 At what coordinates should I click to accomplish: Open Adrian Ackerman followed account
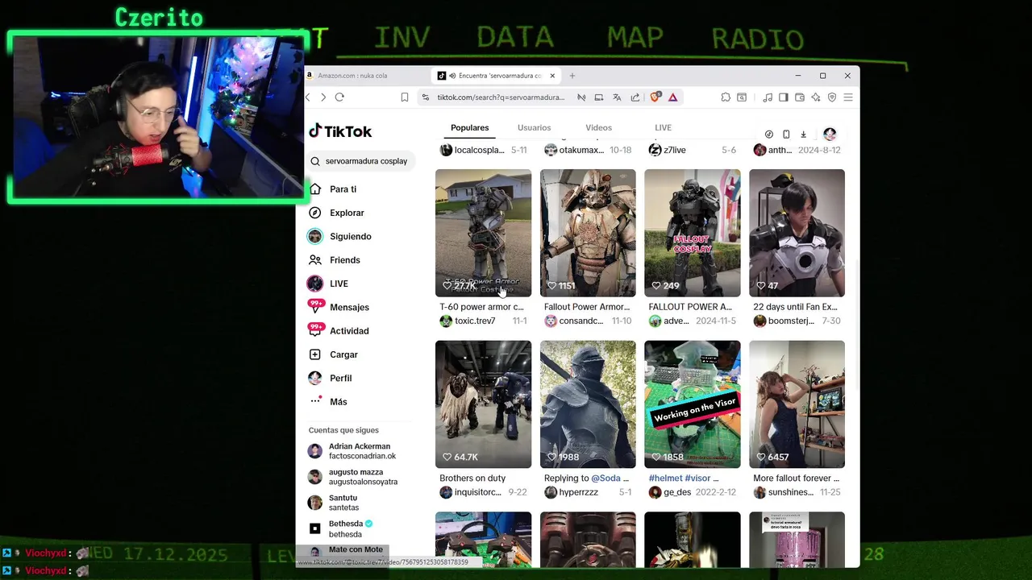[x=352, y=451]
